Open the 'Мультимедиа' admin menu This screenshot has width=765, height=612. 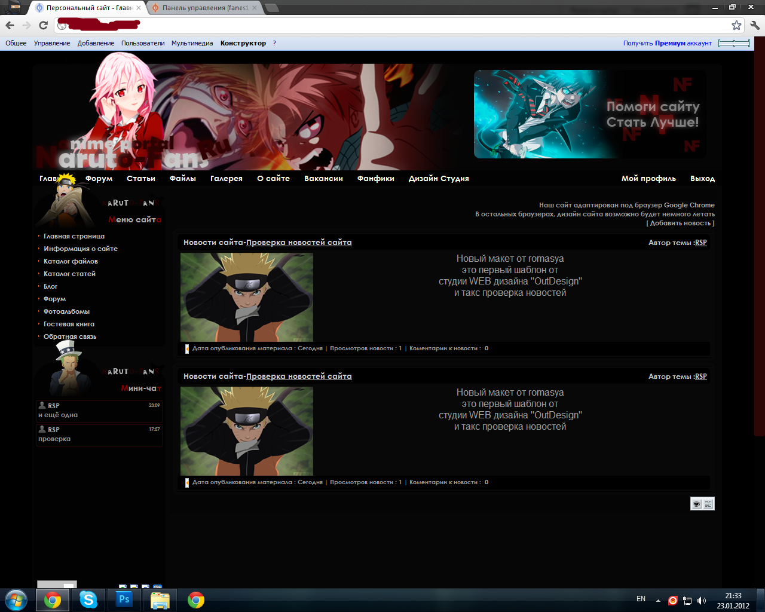pyautogui.click(x=192, y=43)
